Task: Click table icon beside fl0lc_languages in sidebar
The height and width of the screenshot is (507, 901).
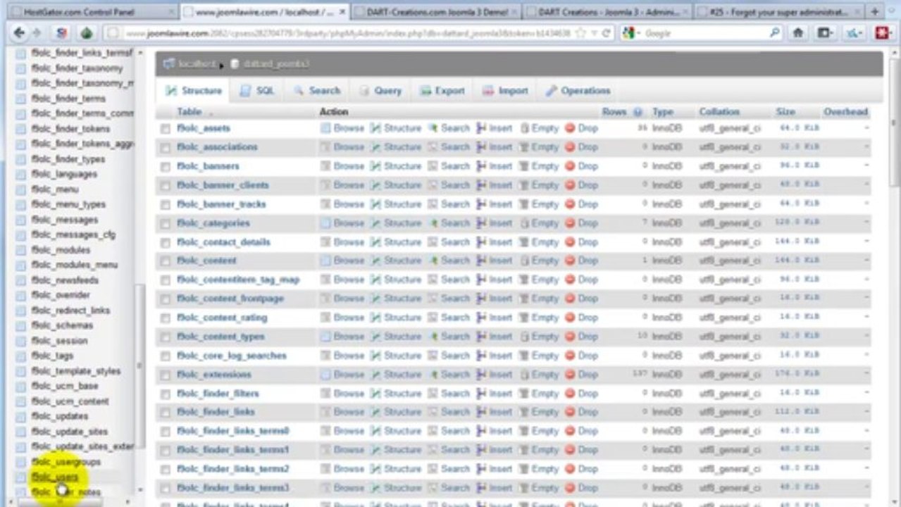Action: coord(20,175)
